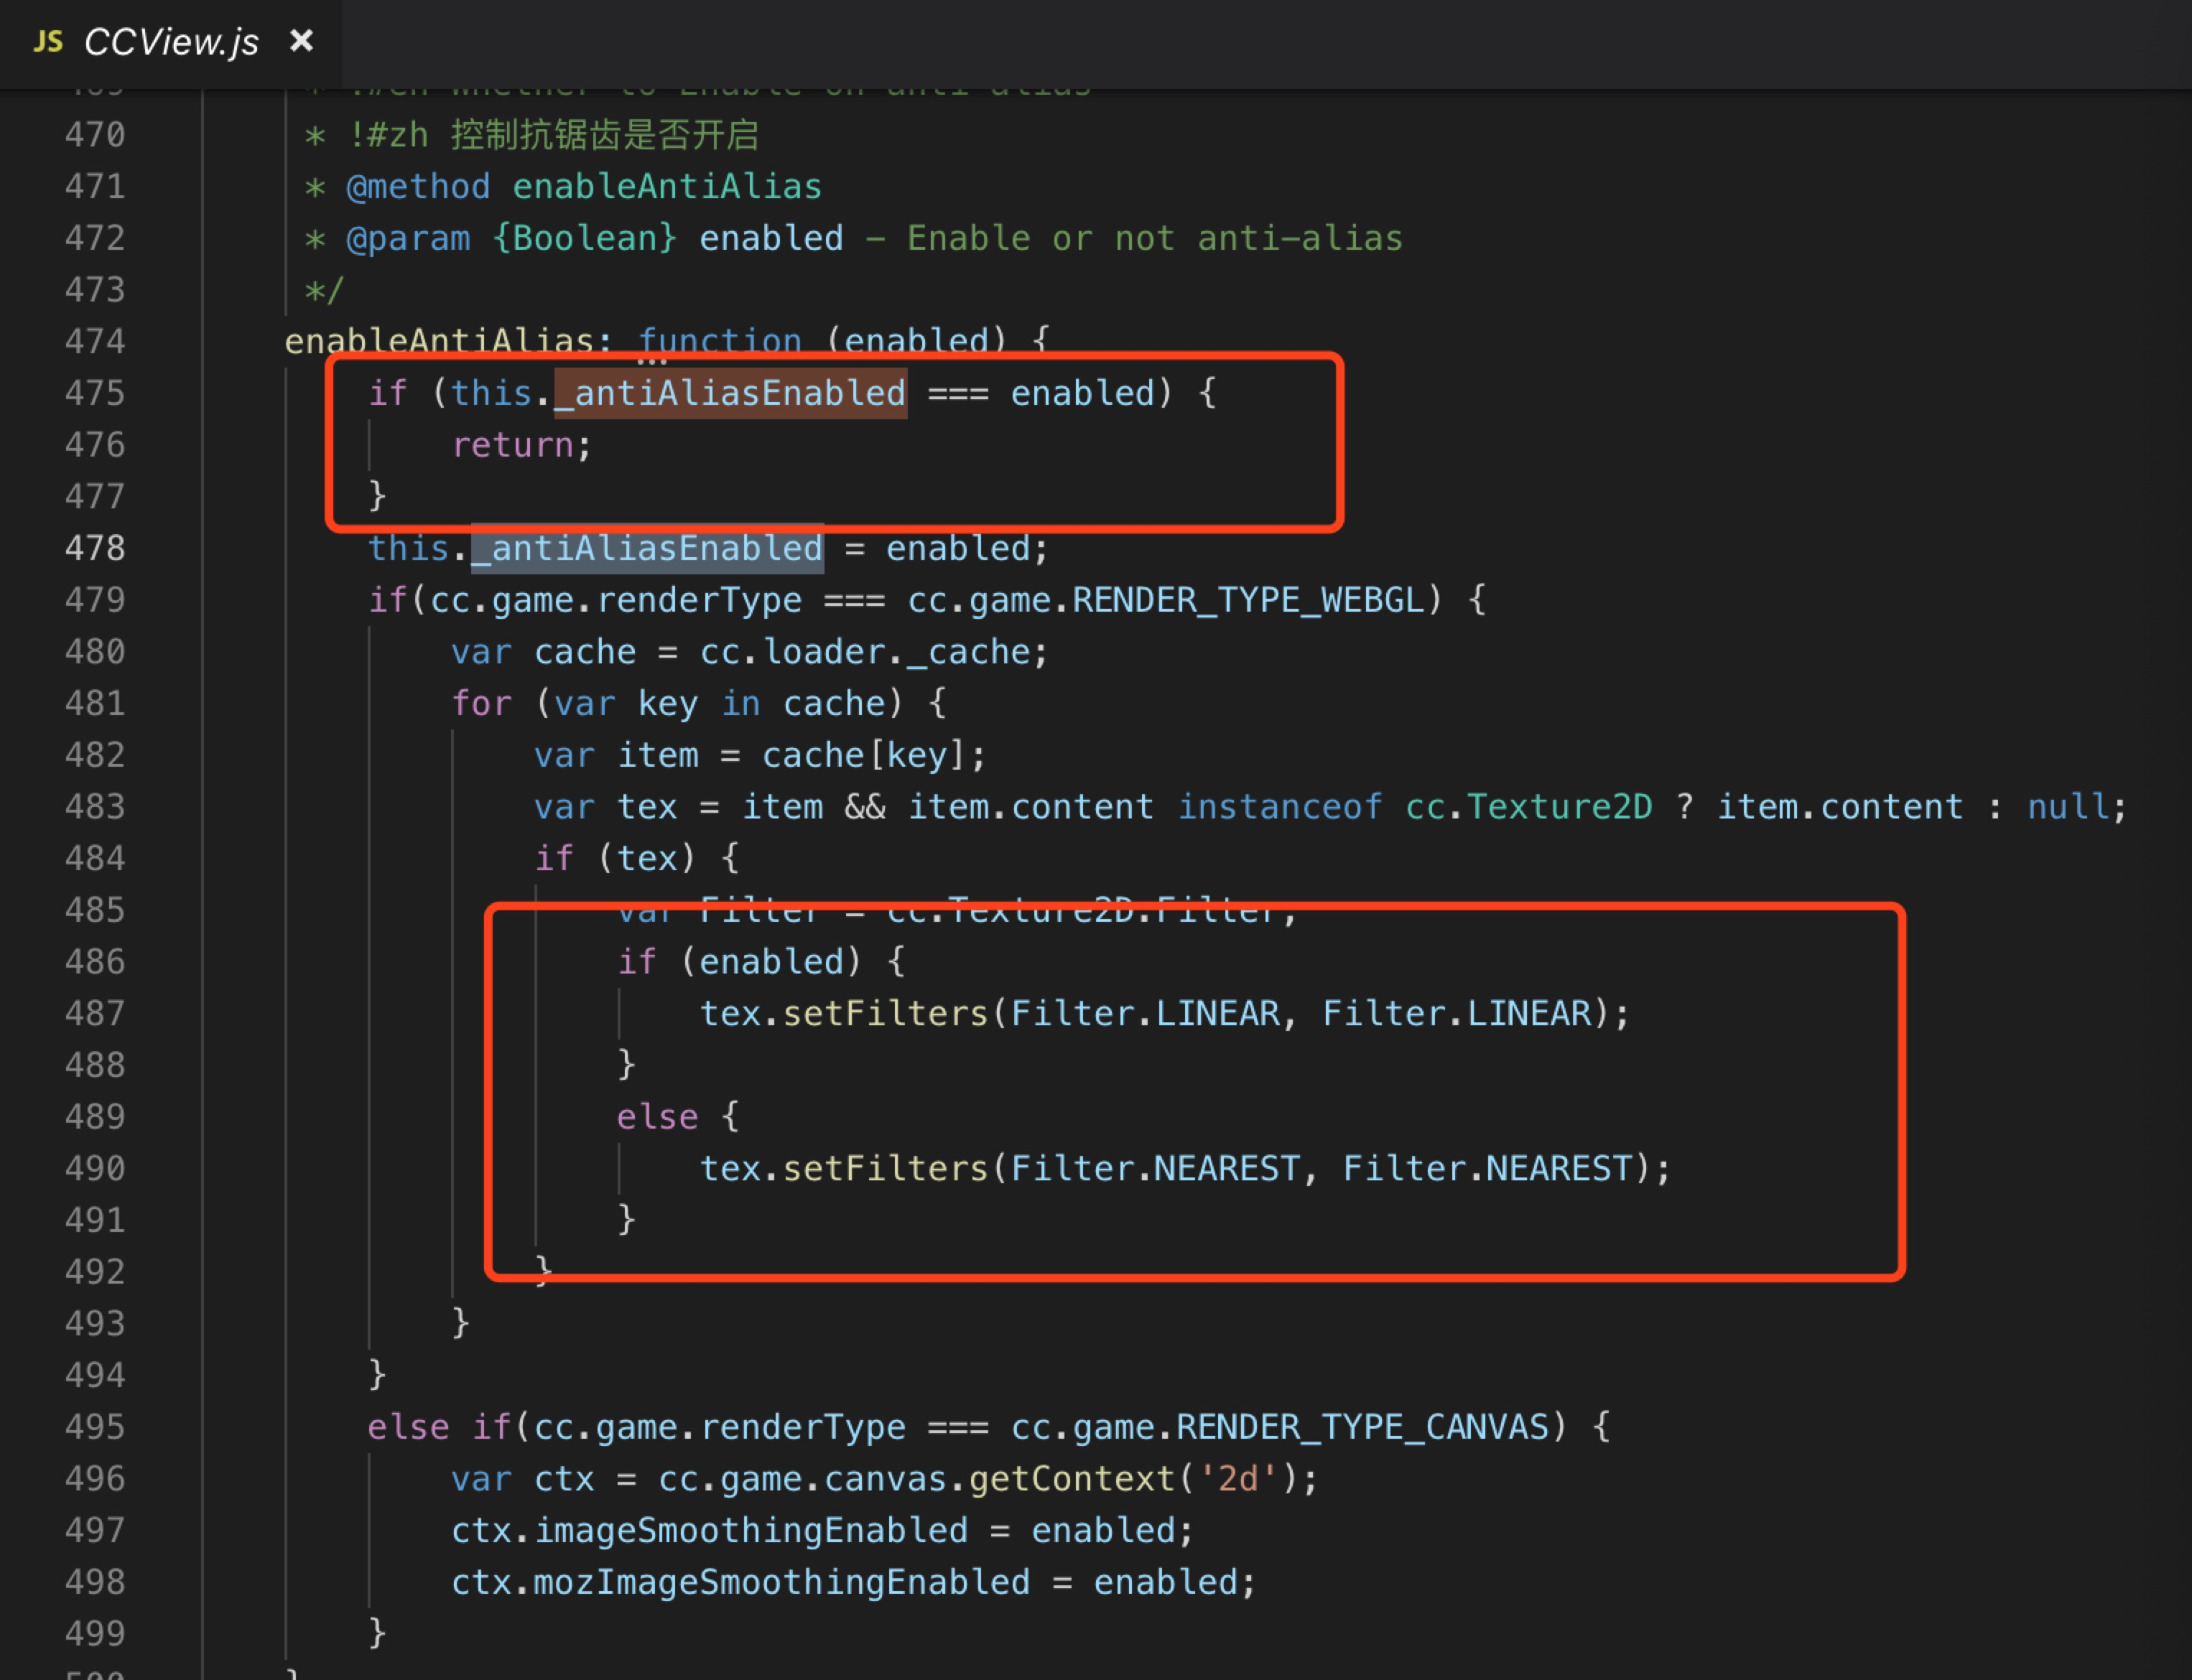This screenshot has width=2192, height=1680.
Task: Click mozImageSmoothingEnabled on line 498
Action: click(781, 1583)
